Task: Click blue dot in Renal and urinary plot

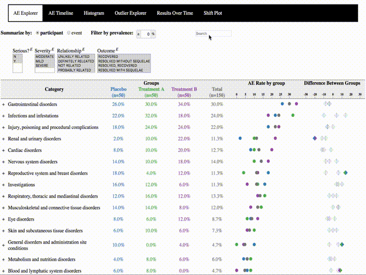Action: [x=240, y=138]
